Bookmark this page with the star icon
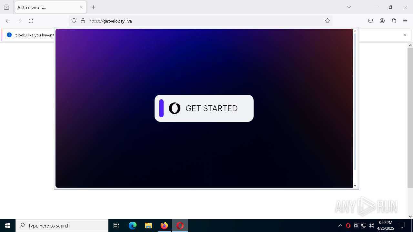The height and width of the screenshot is (232, 413). click(x=327, y=21)
